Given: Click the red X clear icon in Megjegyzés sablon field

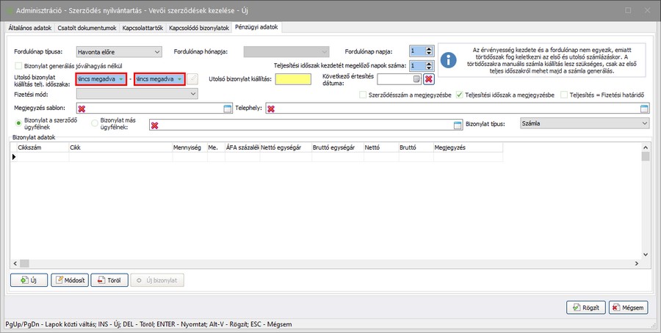Looking at the screenshot, I should (82, 109).
